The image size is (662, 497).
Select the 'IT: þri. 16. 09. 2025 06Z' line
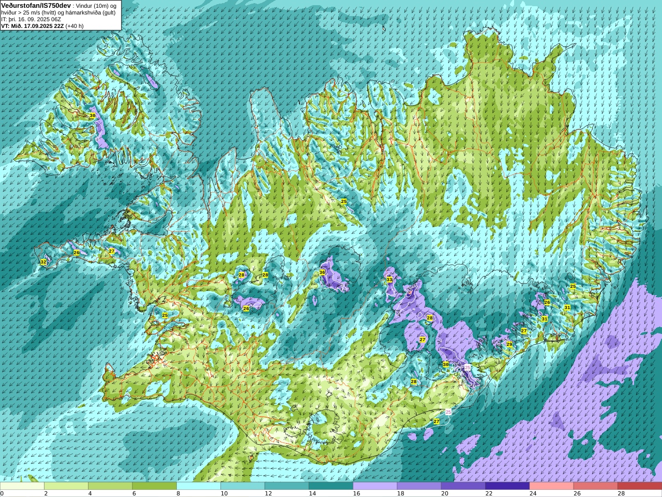coord(31,19)
